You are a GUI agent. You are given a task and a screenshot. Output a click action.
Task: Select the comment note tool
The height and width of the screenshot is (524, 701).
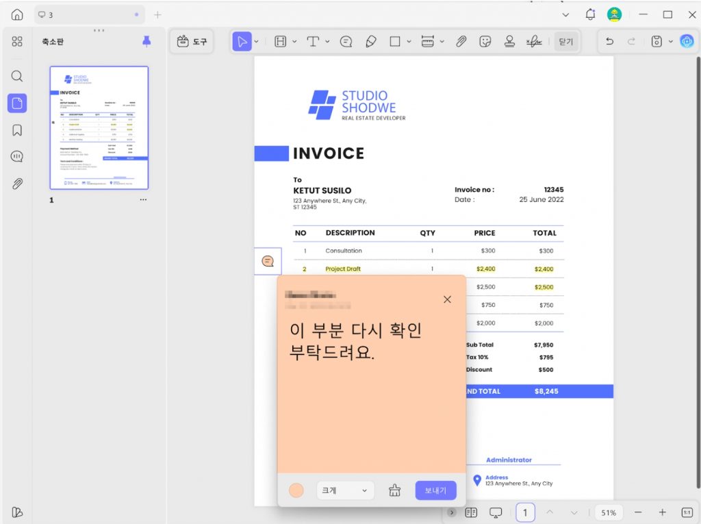[346, 42]
